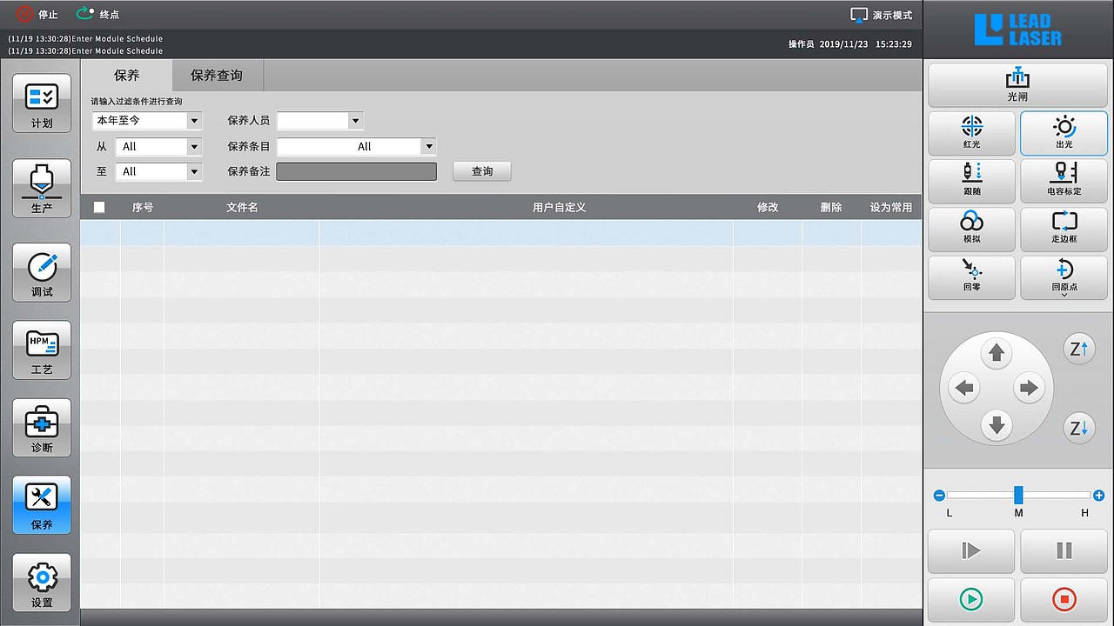Click the 停止 stop icon
This screenshot has height=626, width=1114.
(24, 14)
